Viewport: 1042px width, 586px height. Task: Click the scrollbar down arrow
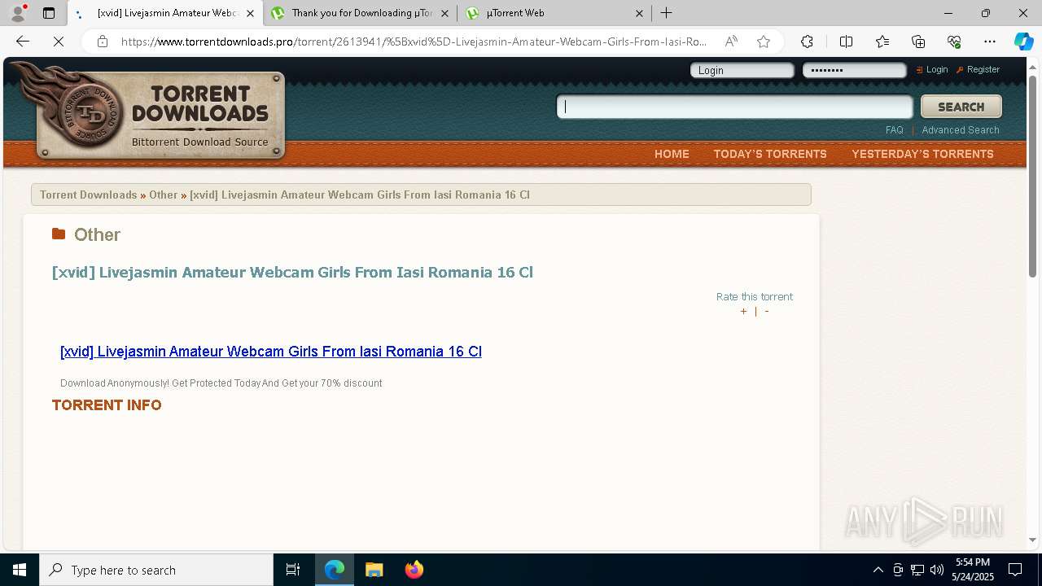(x=1032, y=540)
